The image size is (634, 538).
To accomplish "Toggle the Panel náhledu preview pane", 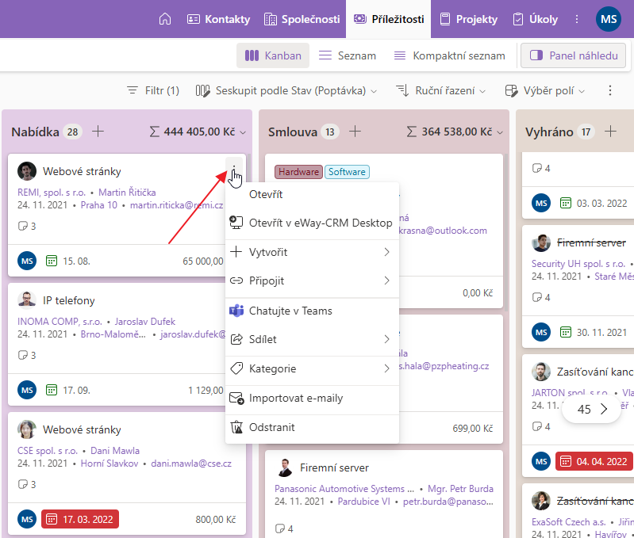I will (x=574, y=55).
